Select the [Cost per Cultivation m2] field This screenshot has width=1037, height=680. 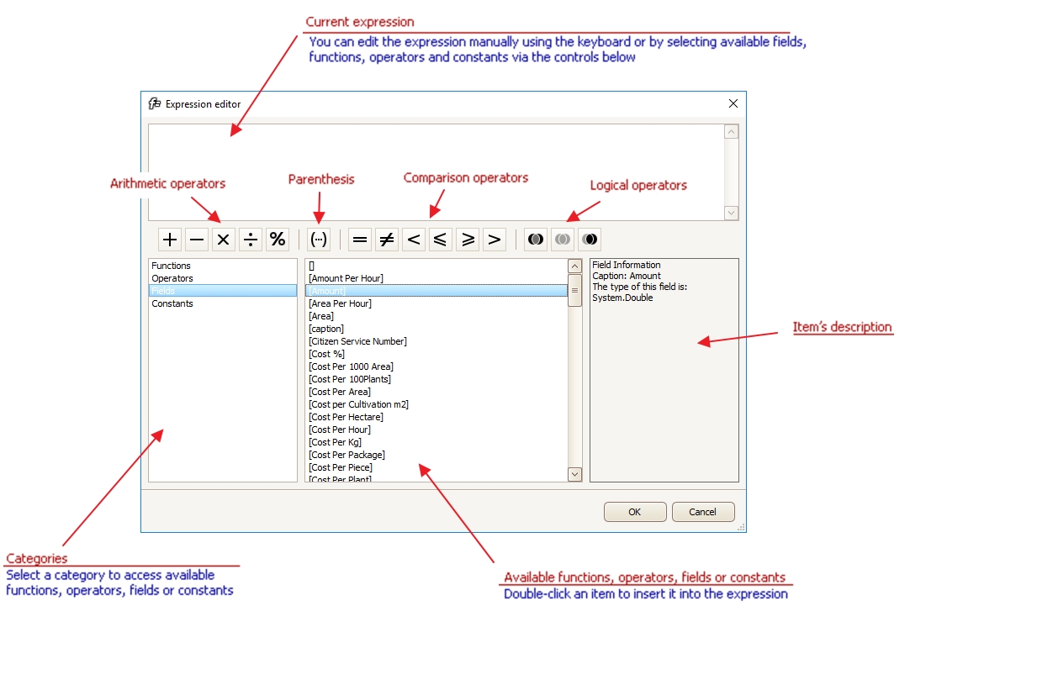point(436,404)
